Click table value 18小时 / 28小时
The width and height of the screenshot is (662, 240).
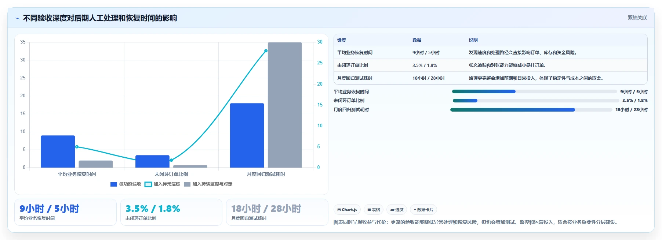tap(429, 78)
